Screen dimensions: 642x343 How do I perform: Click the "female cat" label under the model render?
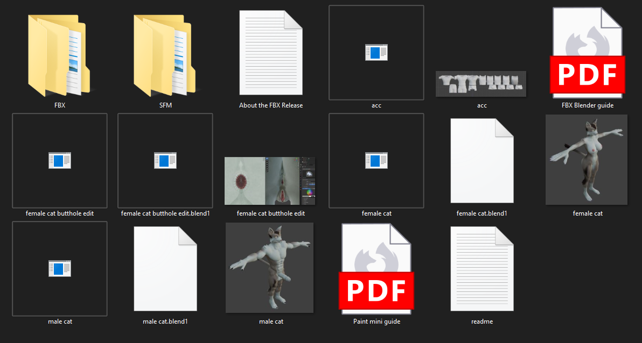588,213
